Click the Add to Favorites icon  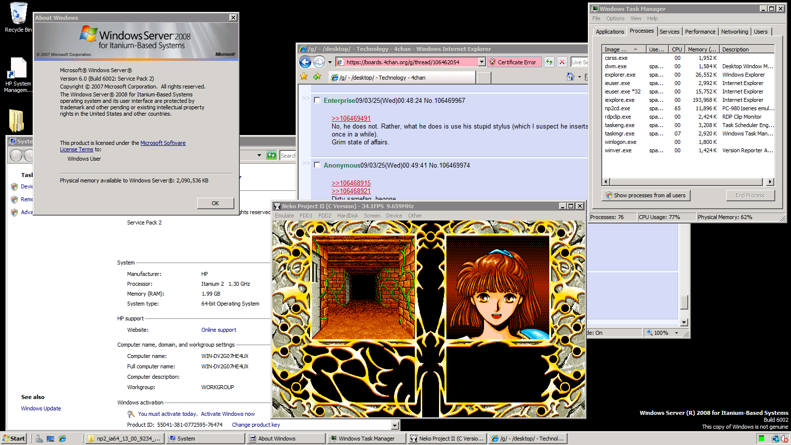point(317,77)
